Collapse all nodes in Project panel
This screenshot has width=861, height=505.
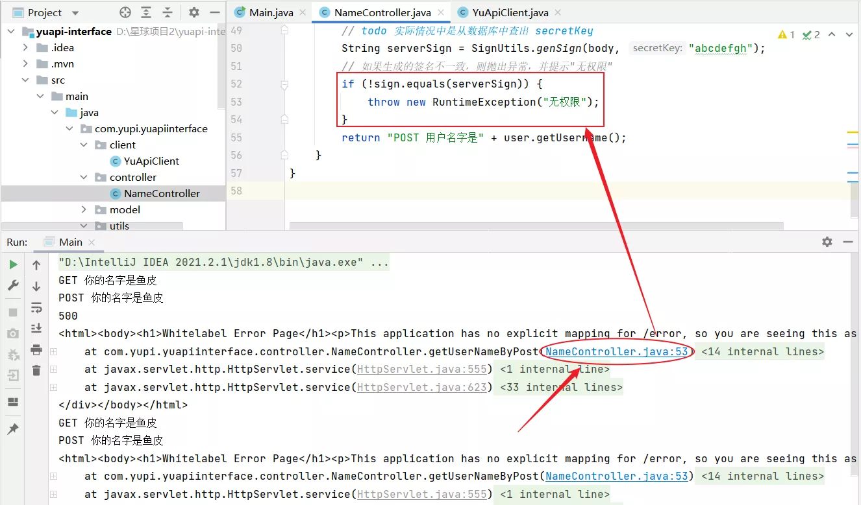(168, 12)
